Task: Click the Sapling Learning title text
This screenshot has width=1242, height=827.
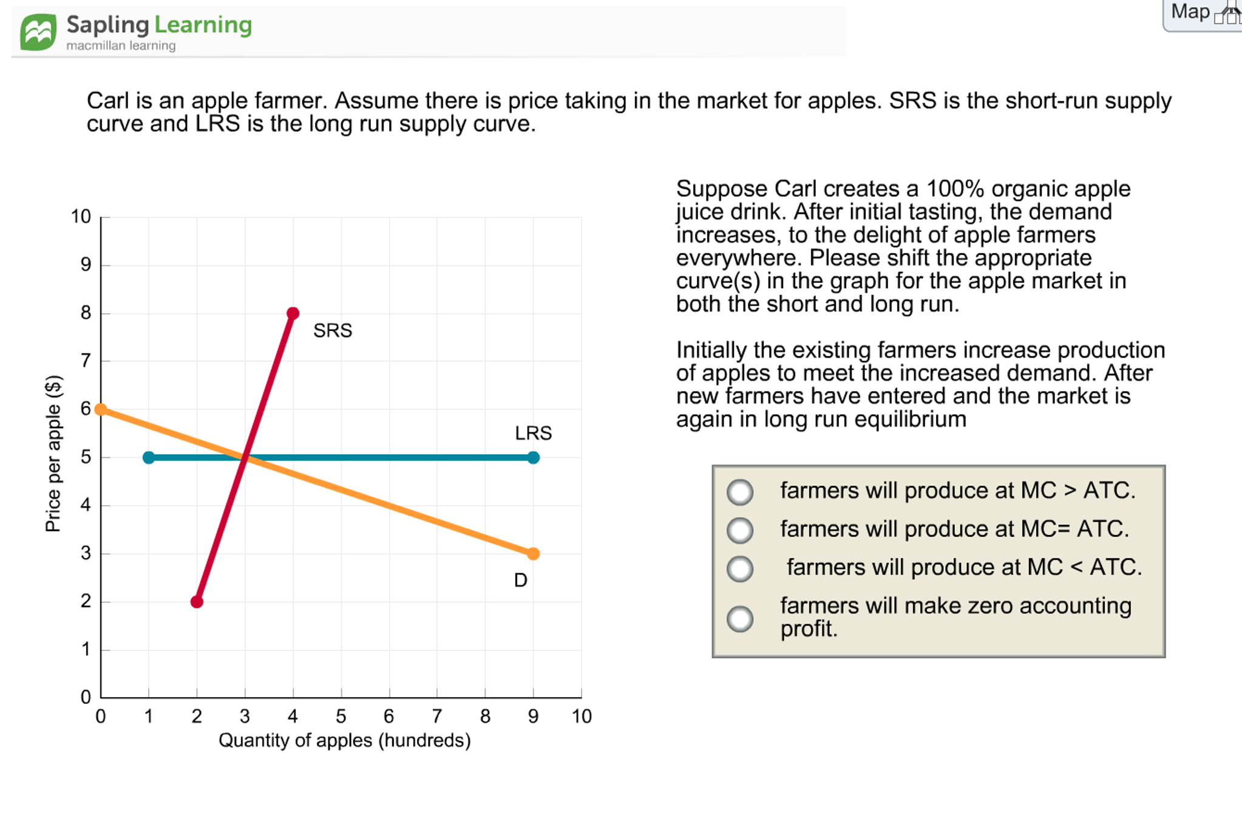Action: [x=159, y=25]
